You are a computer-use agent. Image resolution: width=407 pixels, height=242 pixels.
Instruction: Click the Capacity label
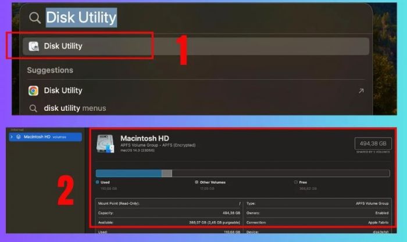106,213
